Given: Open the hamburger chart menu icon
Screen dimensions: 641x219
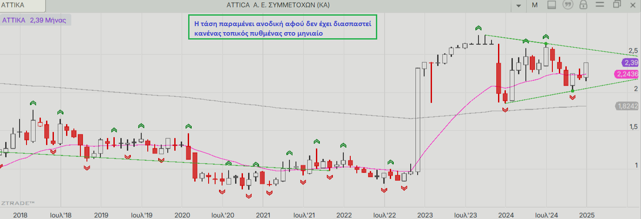Looking at the screenshot, I should 600,5.
